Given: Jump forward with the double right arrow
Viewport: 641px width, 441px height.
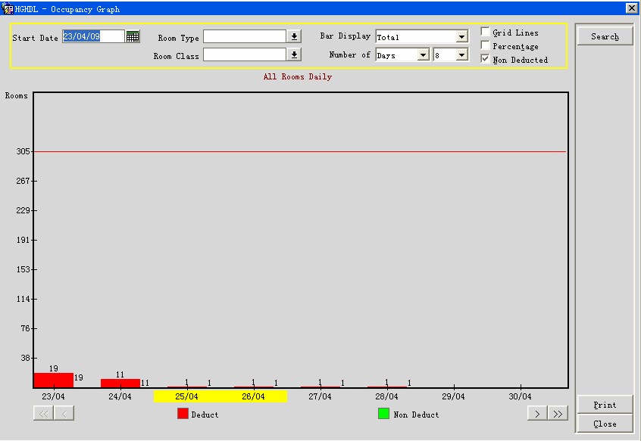Looking at the screenshot, I should [558, 413].
